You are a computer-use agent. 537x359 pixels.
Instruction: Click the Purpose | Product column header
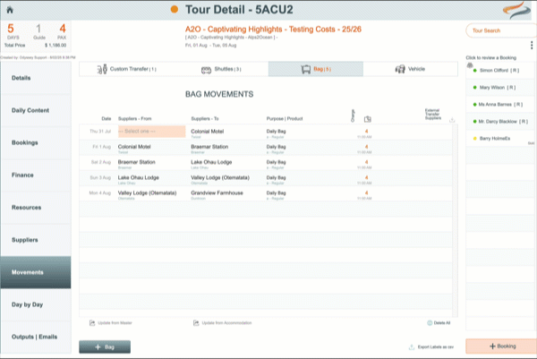click(x=285, y=118)
